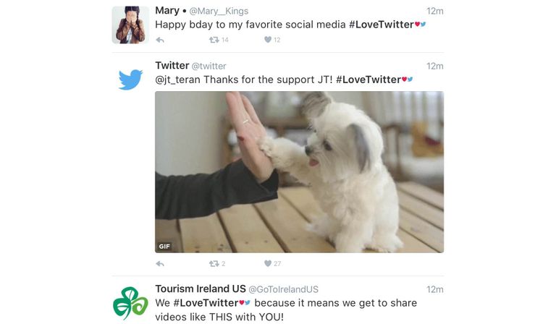Play the dog high-five GIF
Viewport: 556px width, 324px height.
pos(299,172)
